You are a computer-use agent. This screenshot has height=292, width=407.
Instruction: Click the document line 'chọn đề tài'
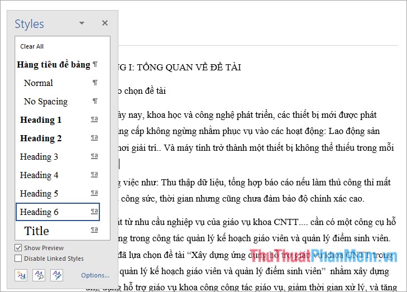pos(145,91)
